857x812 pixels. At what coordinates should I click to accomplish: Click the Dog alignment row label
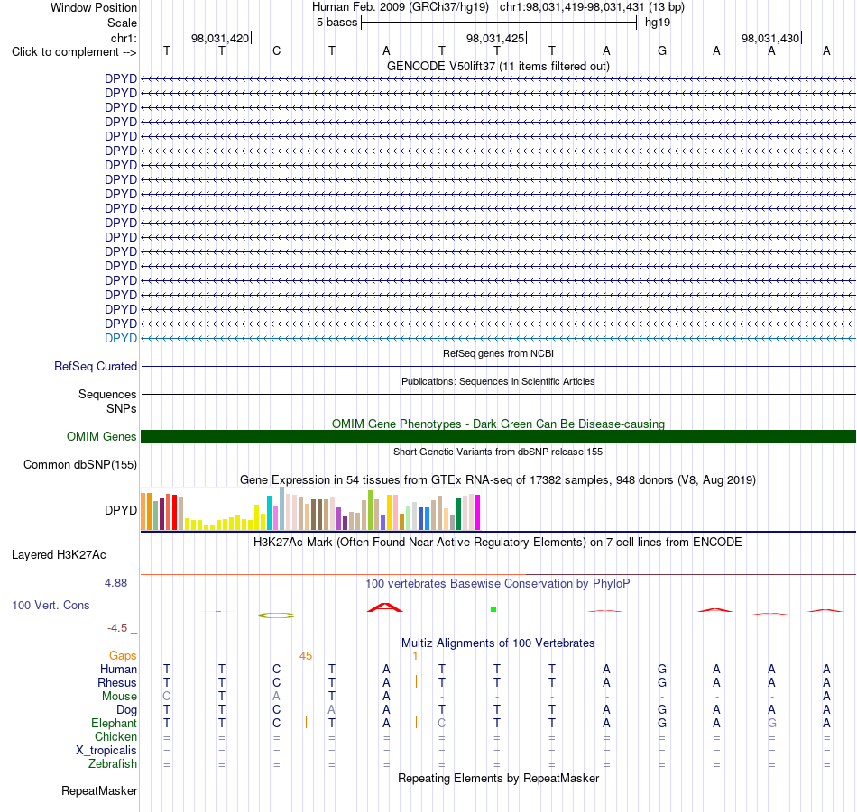(x=126, y=709)
